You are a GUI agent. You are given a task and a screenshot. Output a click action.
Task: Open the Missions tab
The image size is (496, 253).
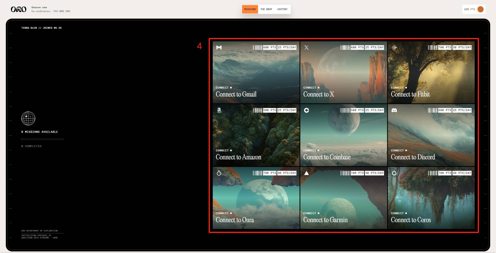[250, 9]
